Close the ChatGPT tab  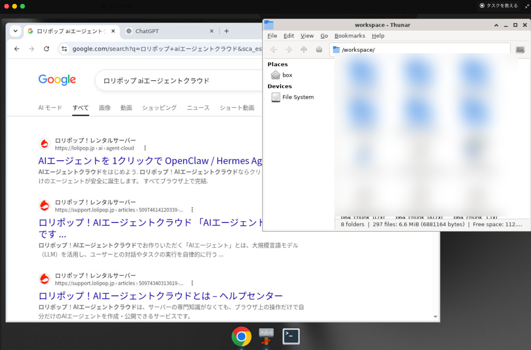pos(212,31)
